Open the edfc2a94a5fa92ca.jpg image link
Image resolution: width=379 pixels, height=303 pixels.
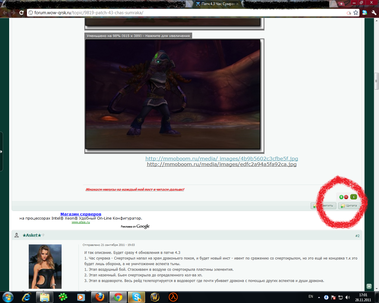pos(222,164)
